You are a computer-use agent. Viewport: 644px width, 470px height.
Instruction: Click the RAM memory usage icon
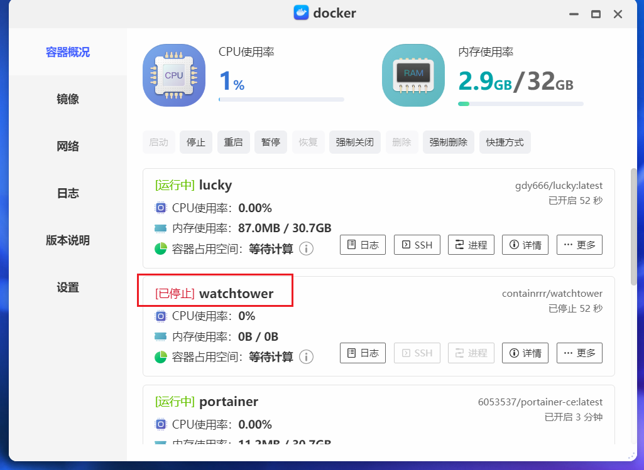coord(413,75)
